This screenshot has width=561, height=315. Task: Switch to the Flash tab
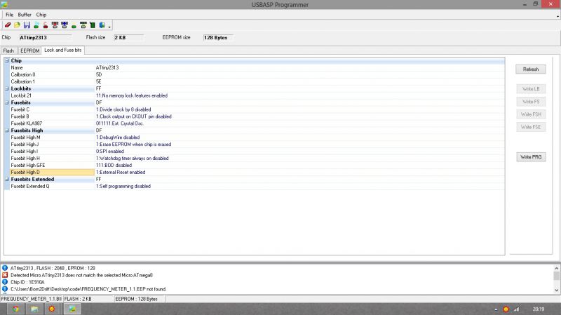pyautogui.click(x=8, y=51)
